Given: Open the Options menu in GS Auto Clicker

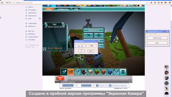Looking at the screenshot, I should (151, 34).
